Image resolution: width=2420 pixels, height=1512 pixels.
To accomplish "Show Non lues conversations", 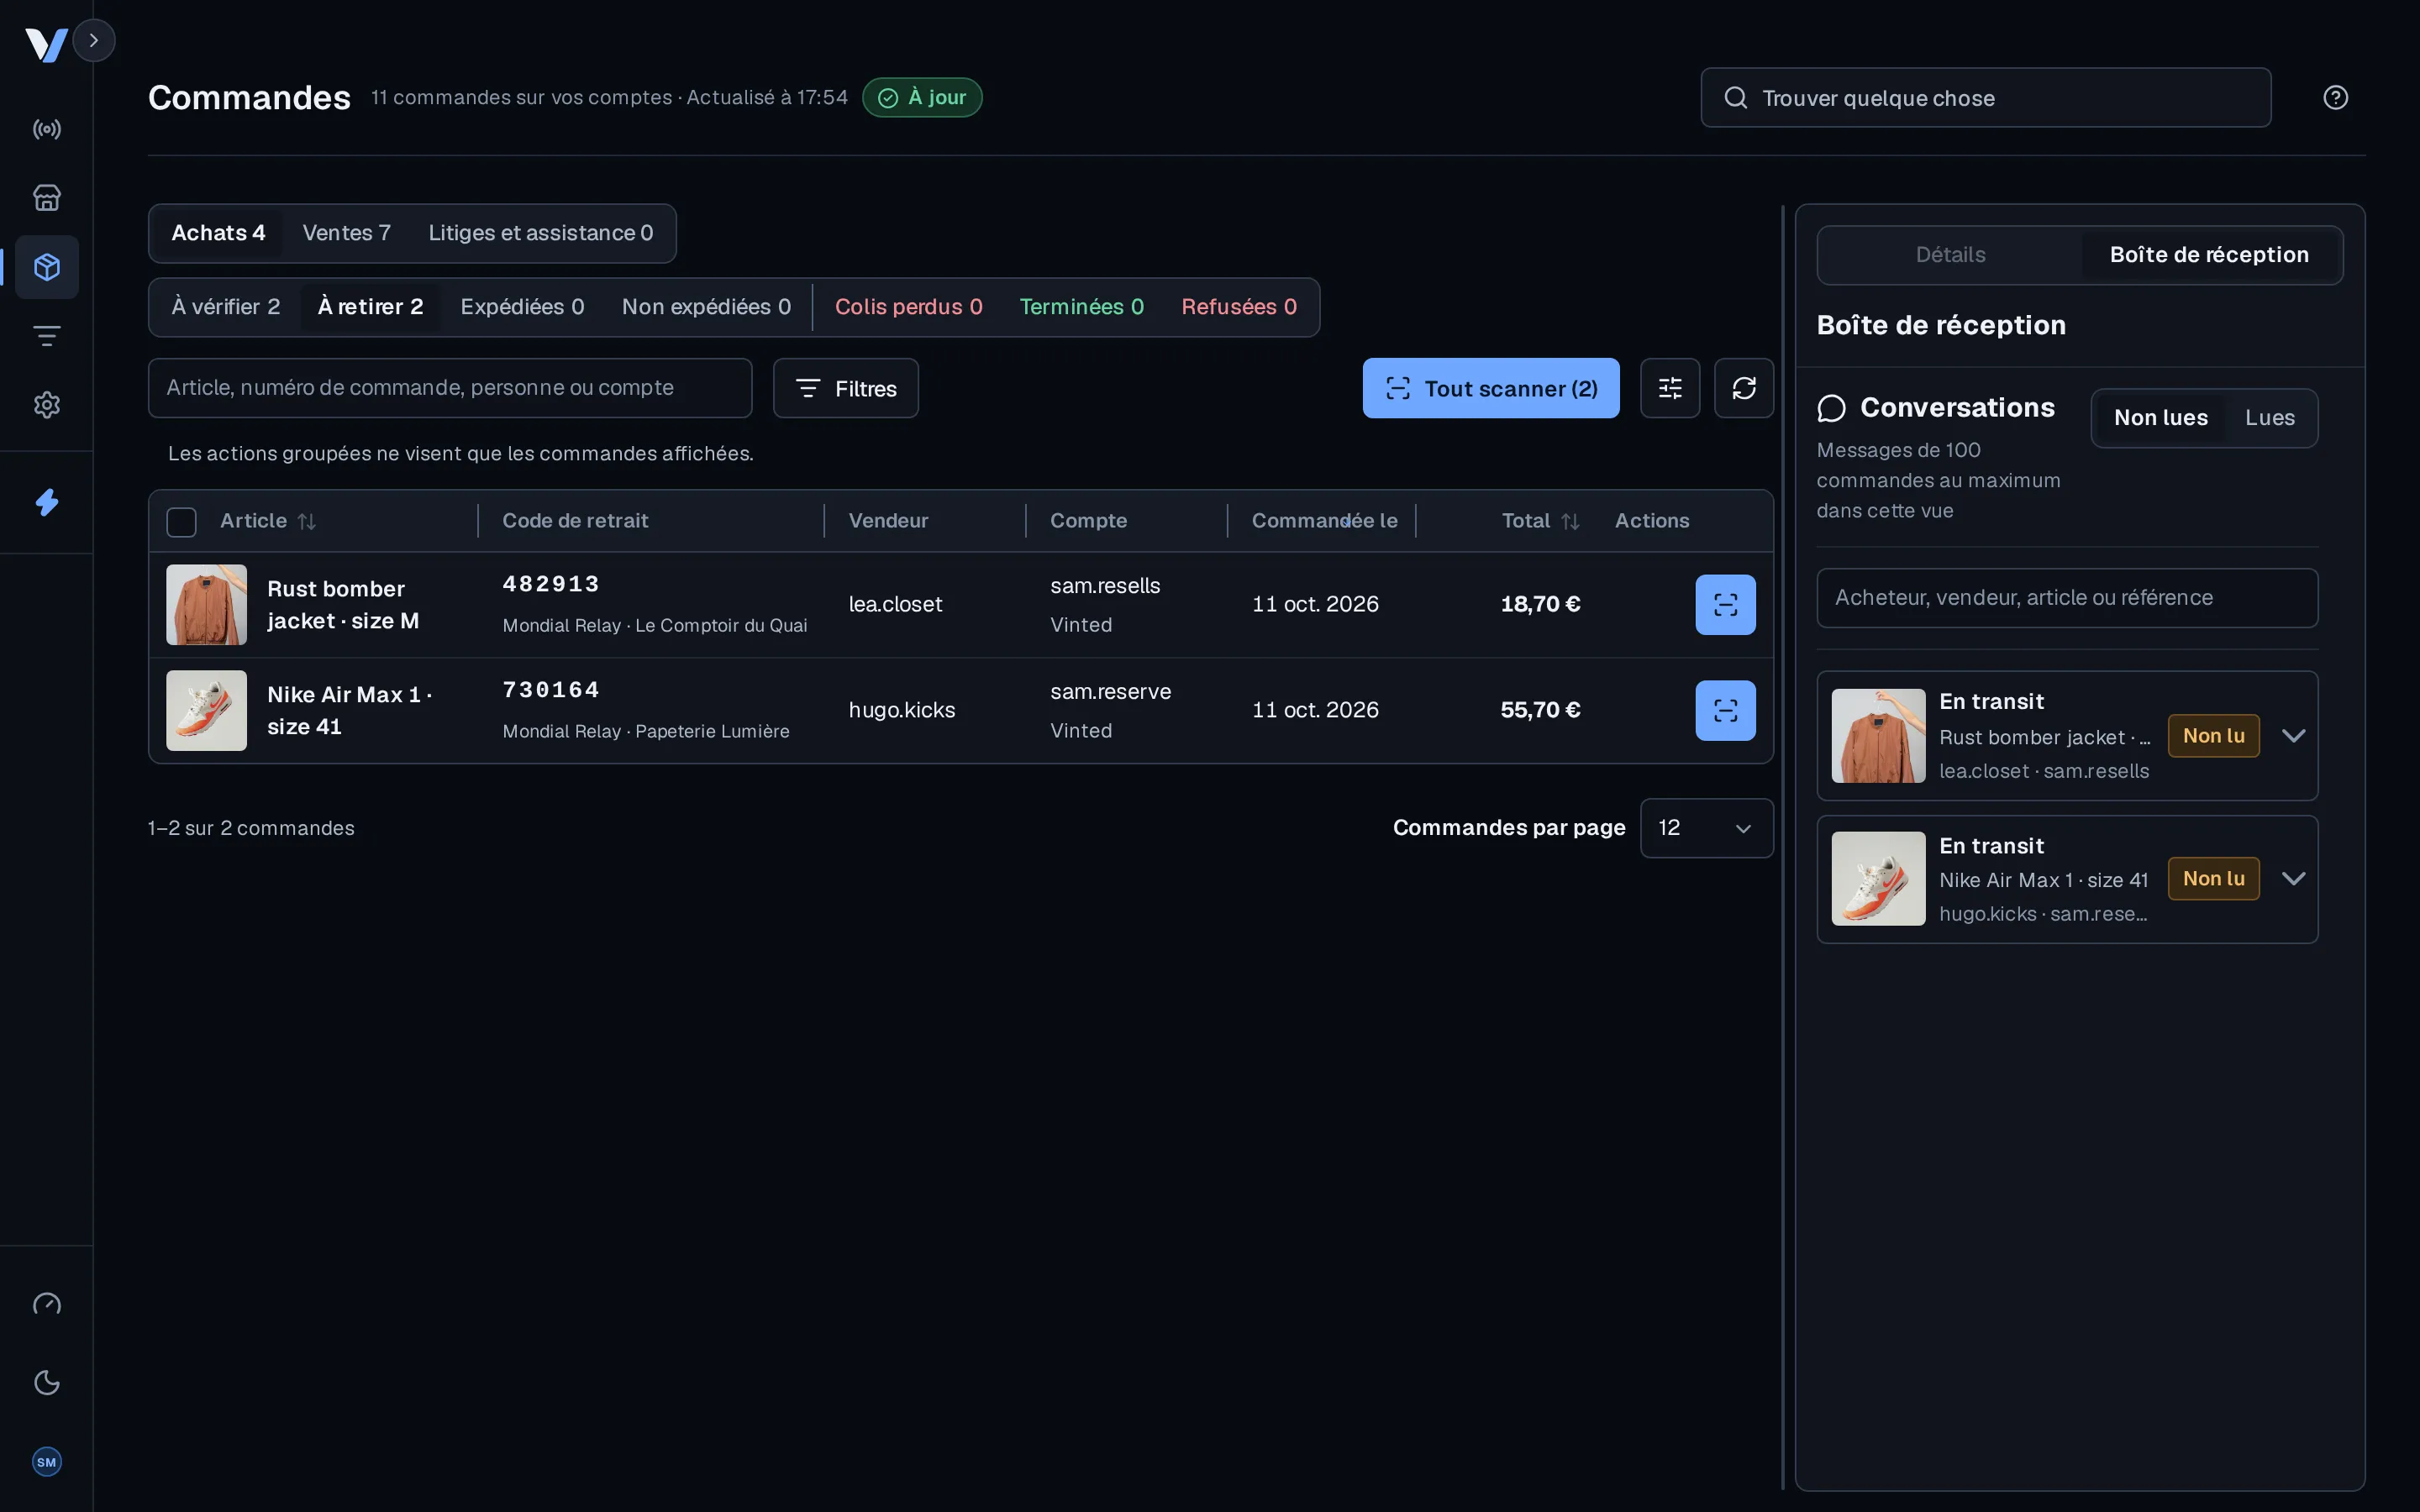I will [2160, 418].
